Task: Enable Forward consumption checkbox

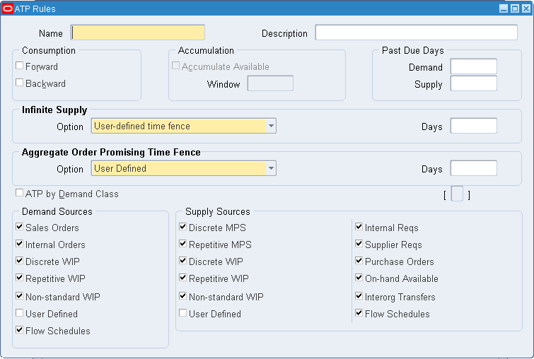Action: [19, 65]
